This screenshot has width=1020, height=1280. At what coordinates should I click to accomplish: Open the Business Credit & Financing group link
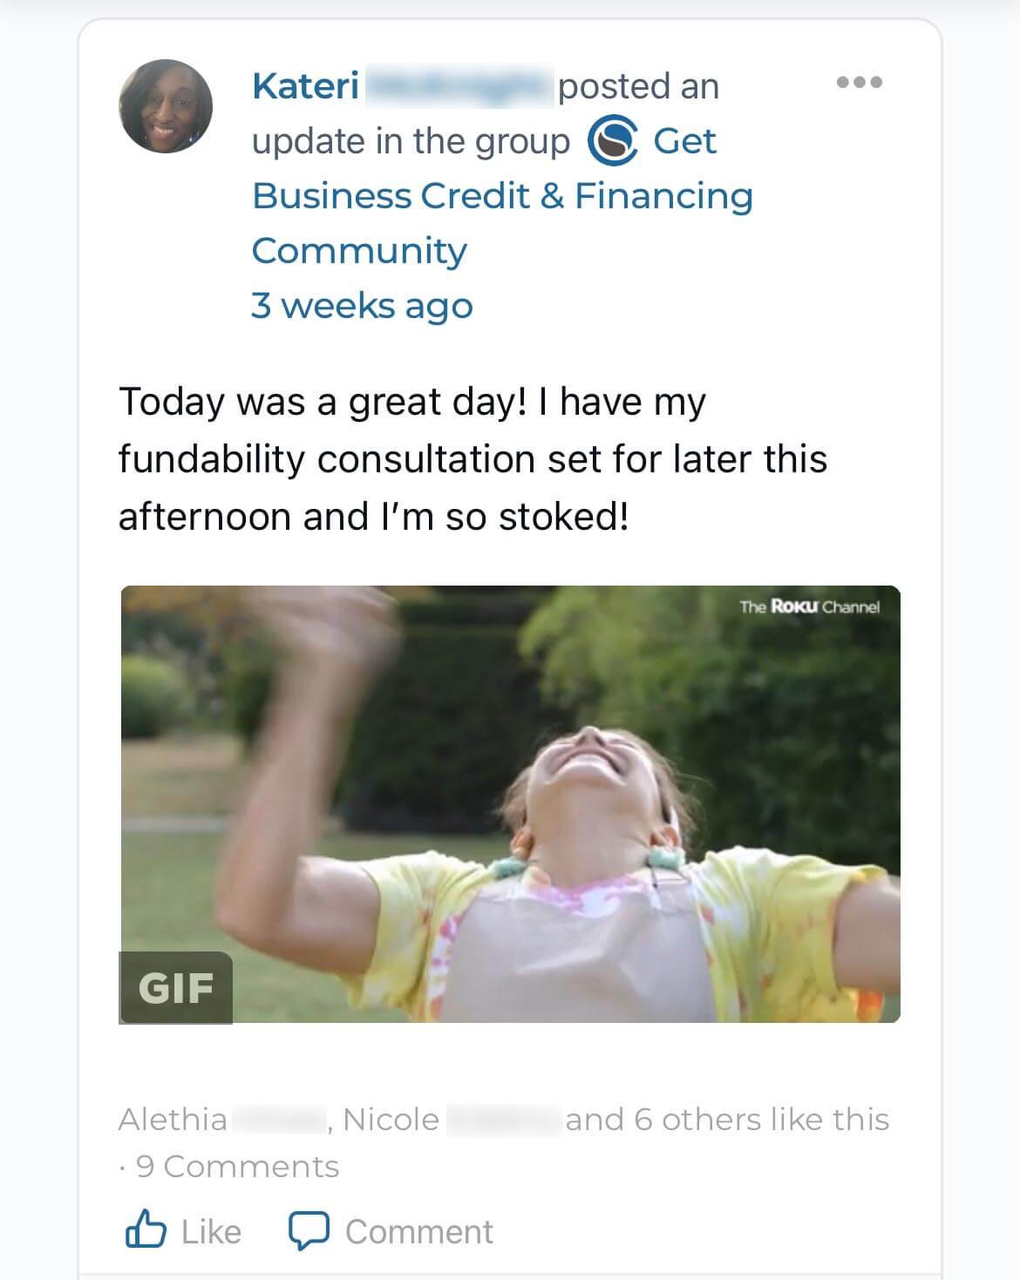502,196
